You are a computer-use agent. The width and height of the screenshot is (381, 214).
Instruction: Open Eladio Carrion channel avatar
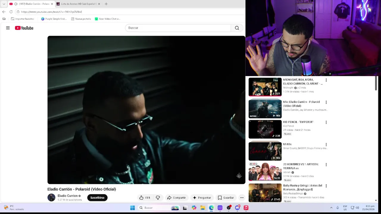click(51, 197)
